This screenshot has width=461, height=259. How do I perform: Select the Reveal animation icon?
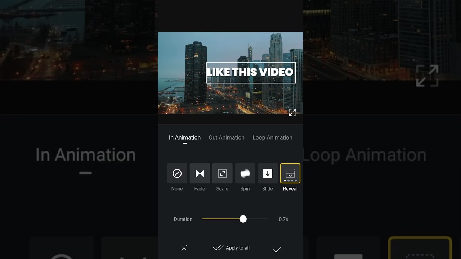(290, 173)
